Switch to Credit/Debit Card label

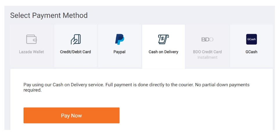coord(76,52)
